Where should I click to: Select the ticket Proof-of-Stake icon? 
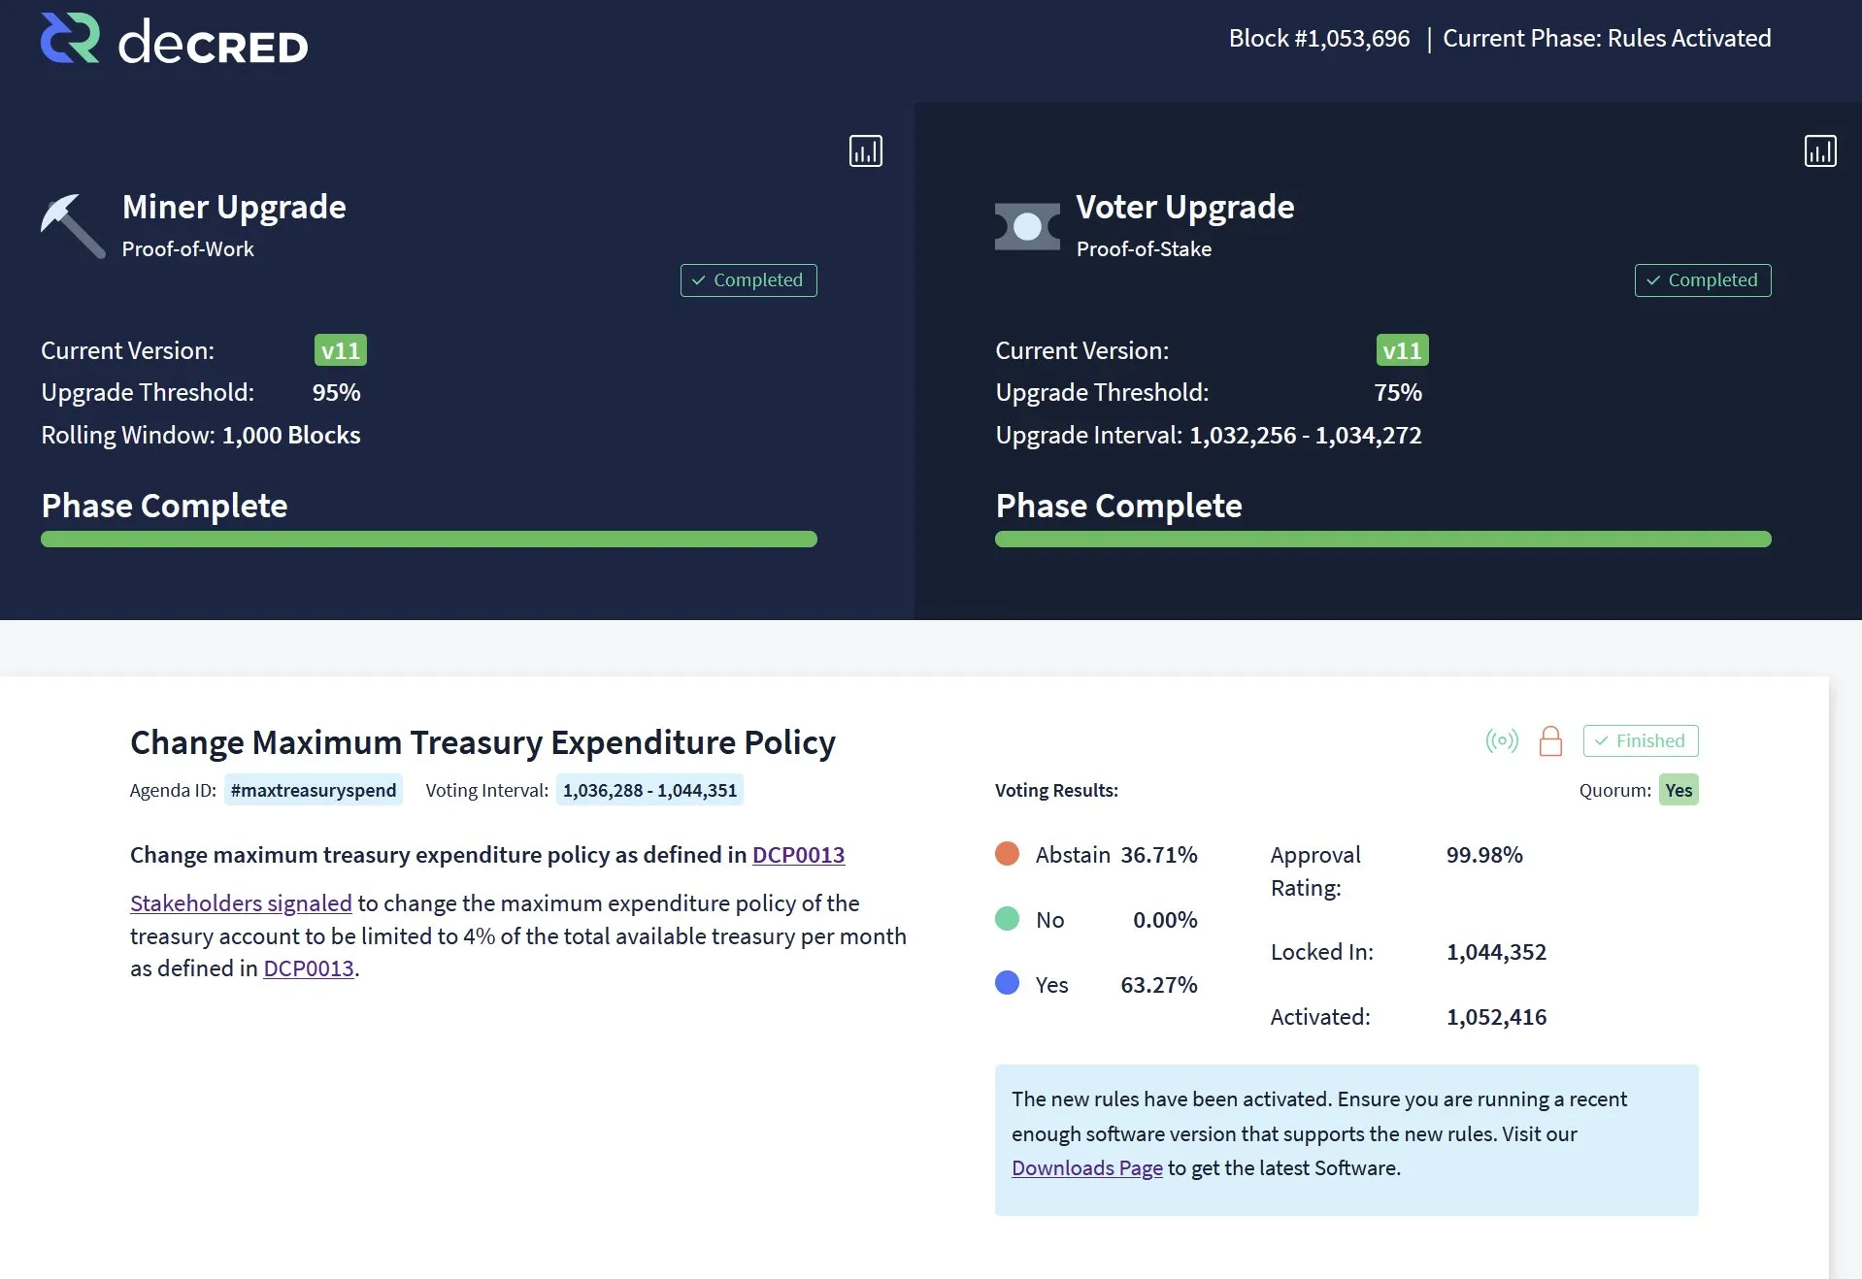tap(1026, 226)
